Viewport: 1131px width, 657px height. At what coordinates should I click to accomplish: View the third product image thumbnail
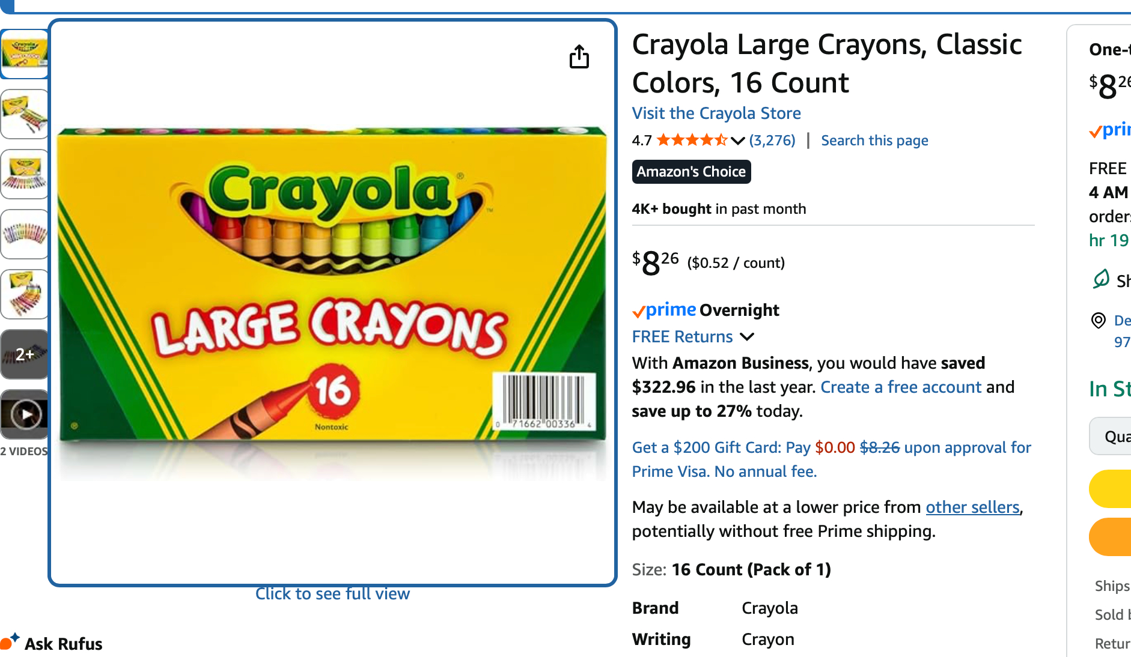[x=25, y=174]
